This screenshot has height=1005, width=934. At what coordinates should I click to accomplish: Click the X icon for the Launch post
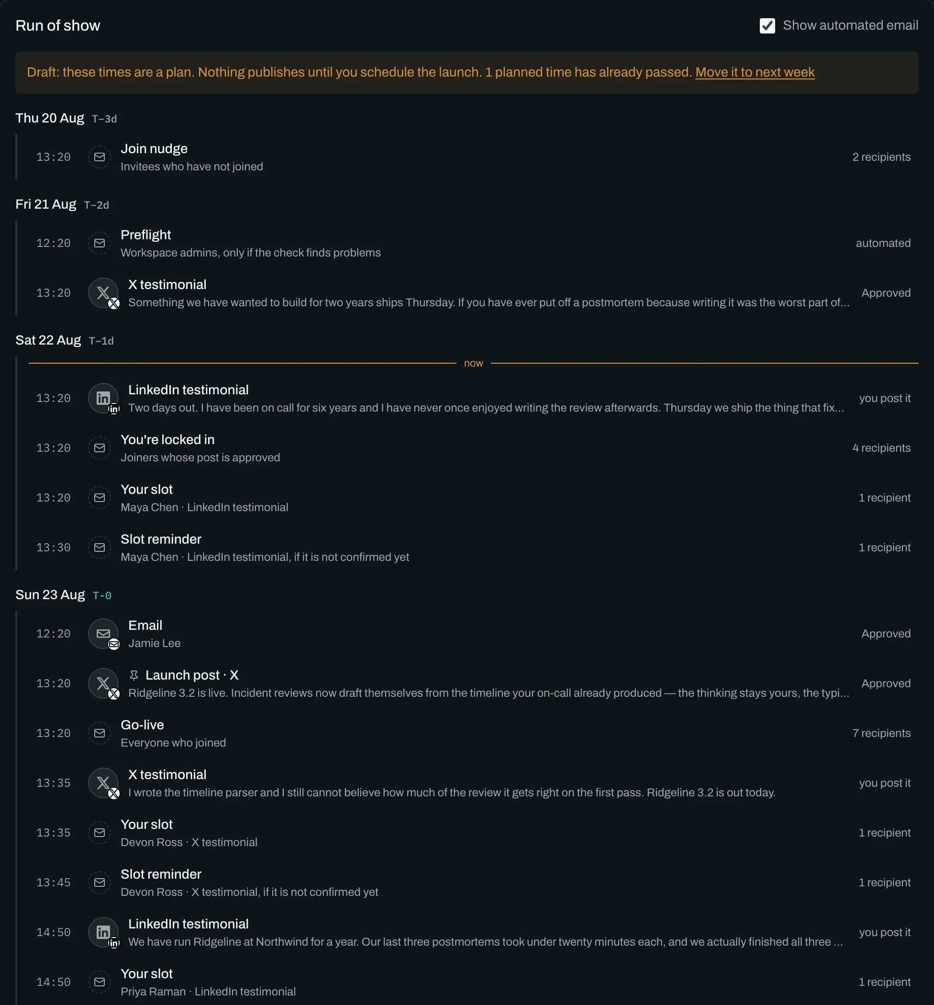click(x=103, y=683)
